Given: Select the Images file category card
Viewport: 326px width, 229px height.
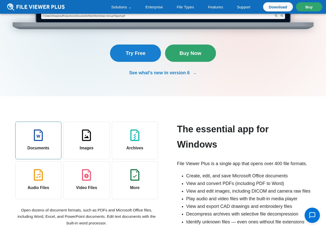Looking at the screenshot, I should pos(87,140).
